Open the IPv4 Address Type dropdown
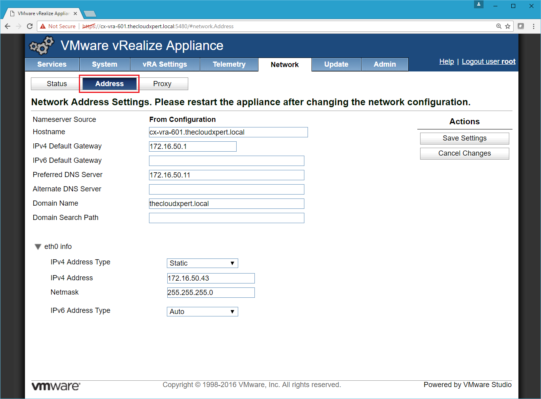 coord(202,263)
